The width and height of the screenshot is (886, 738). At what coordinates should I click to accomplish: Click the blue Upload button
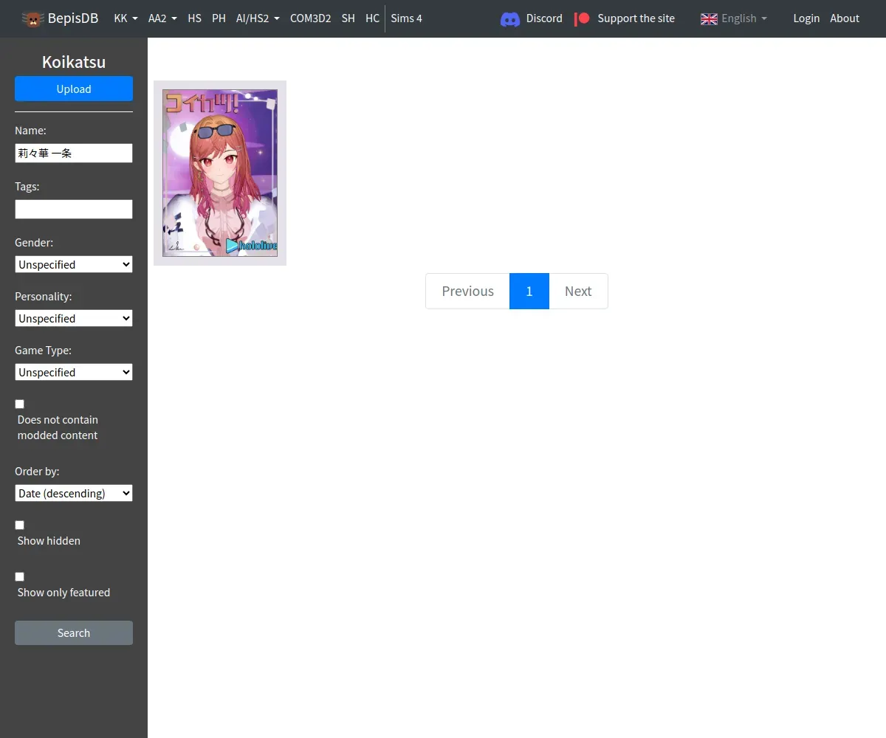(x=74, y=89)
